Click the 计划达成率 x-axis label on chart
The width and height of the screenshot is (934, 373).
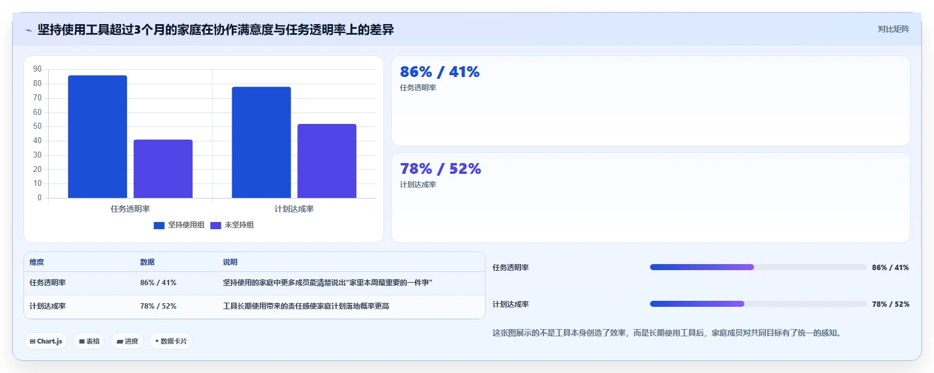294,209
